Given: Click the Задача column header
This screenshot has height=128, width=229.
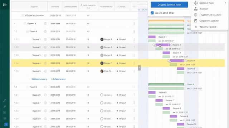Looking at the screenshot, I should click(x=34, y=6).
